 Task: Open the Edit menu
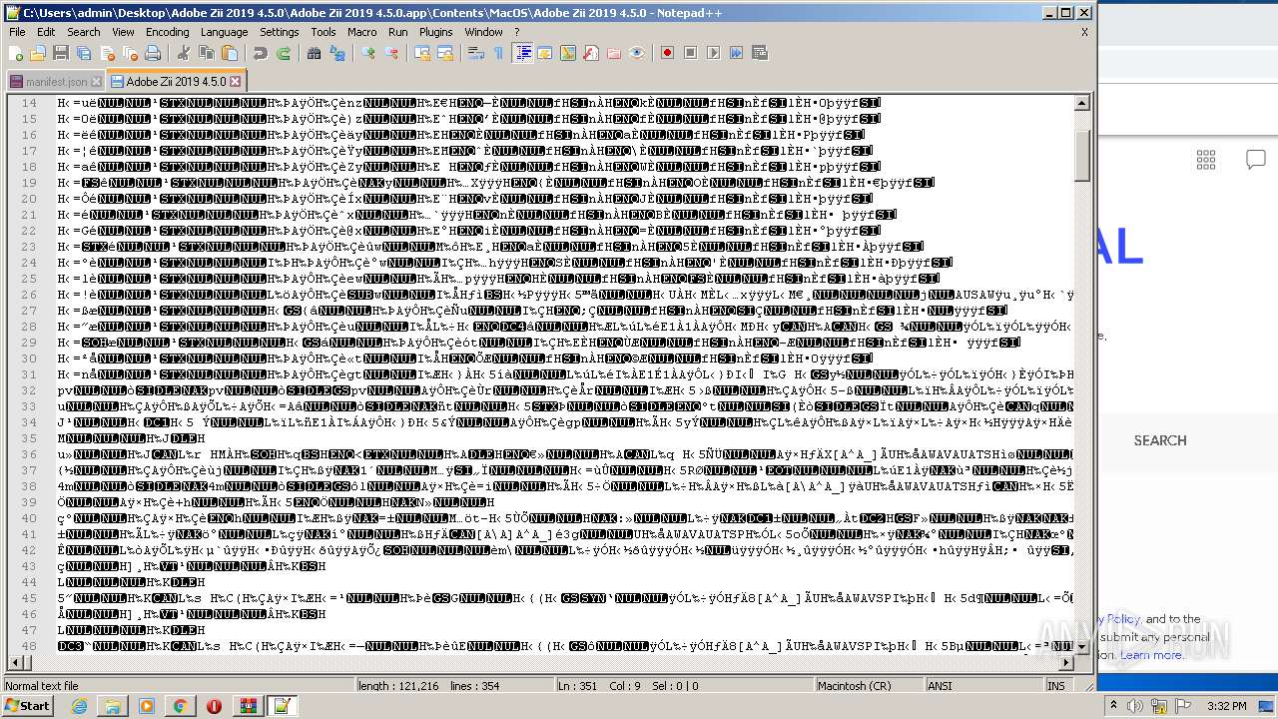[46, 32]
